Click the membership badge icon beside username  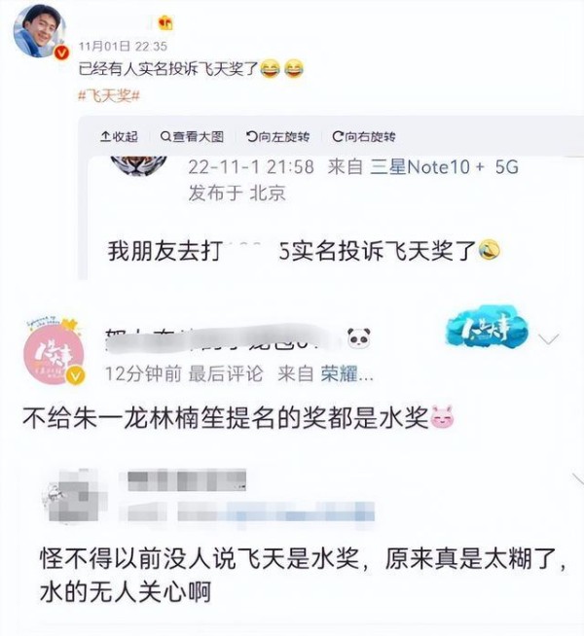(165, 23)
